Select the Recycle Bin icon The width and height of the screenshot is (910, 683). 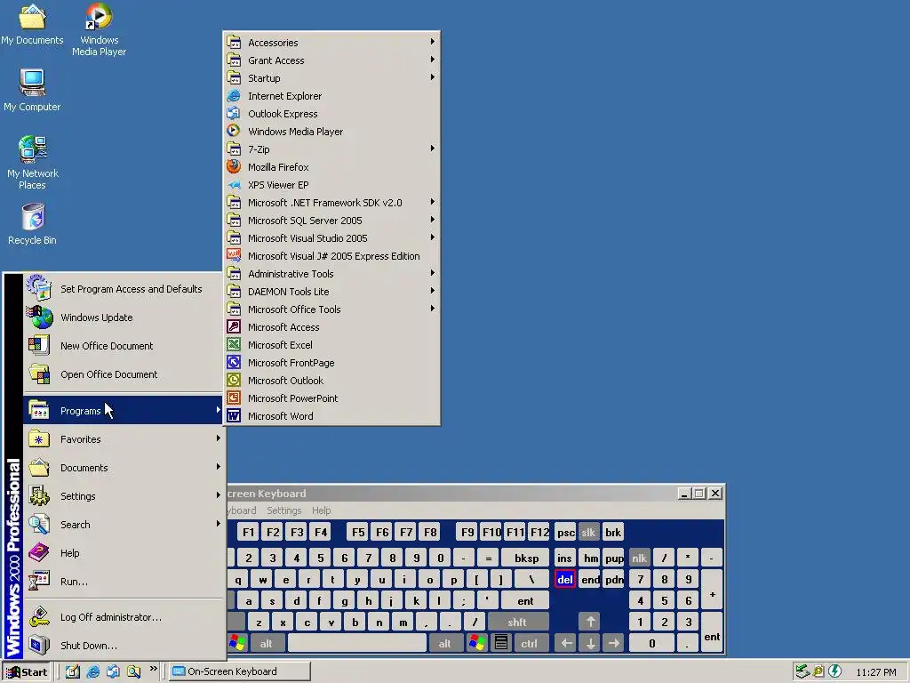pos(33,223)
